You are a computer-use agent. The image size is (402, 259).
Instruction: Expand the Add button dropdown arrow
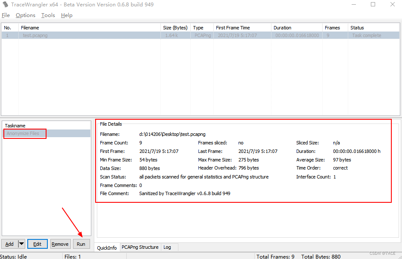click(21, 244)
